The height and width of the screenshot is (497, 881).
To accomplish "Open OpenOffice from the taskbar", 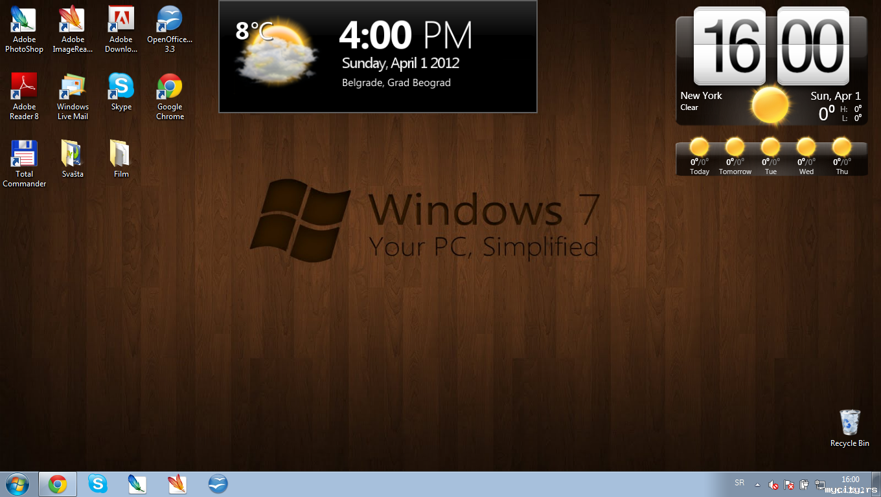I will coord(218,484).
